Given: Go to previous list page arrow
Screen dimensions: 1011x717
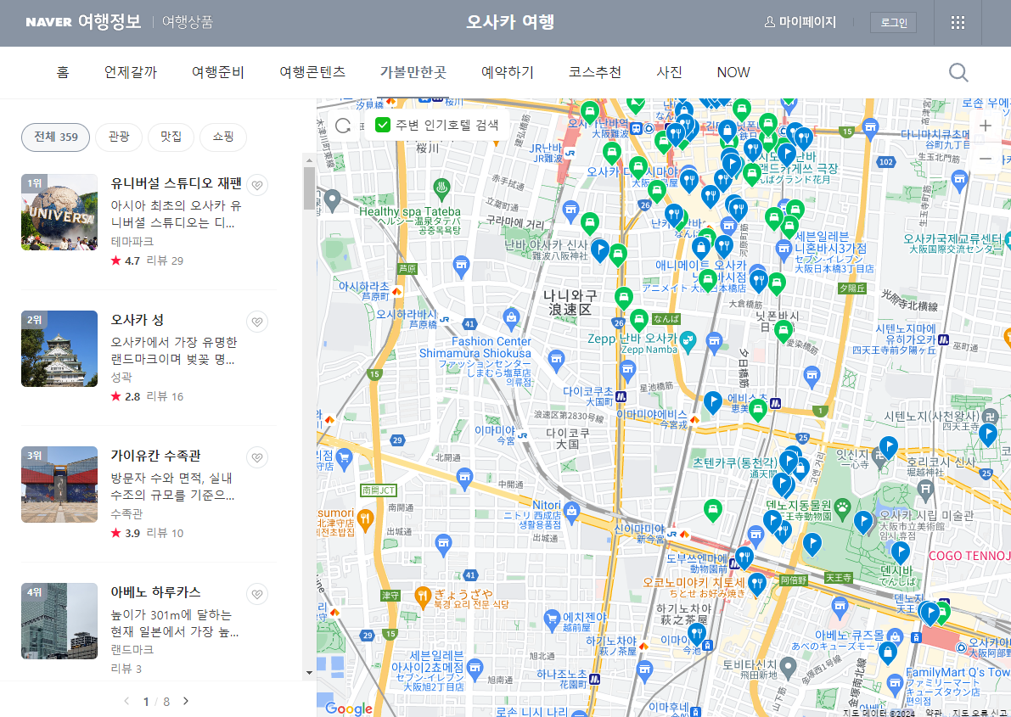Looking at the screenshot, I should 126,701.
